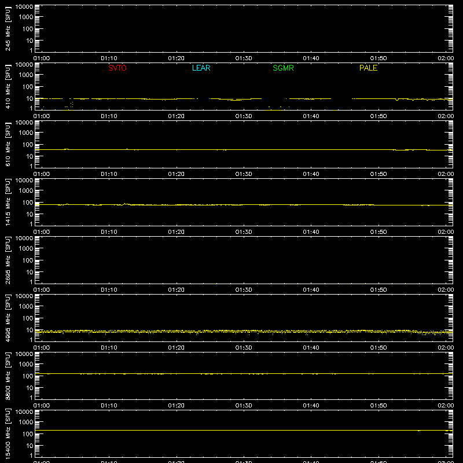Click the 100 y-axis value on 610 MHz plot

[28, 145]
